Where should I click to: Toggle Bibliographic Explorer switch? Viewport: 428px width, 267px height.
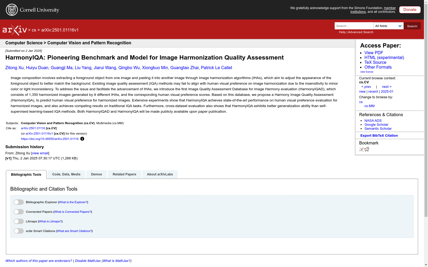tap(19, 202)
